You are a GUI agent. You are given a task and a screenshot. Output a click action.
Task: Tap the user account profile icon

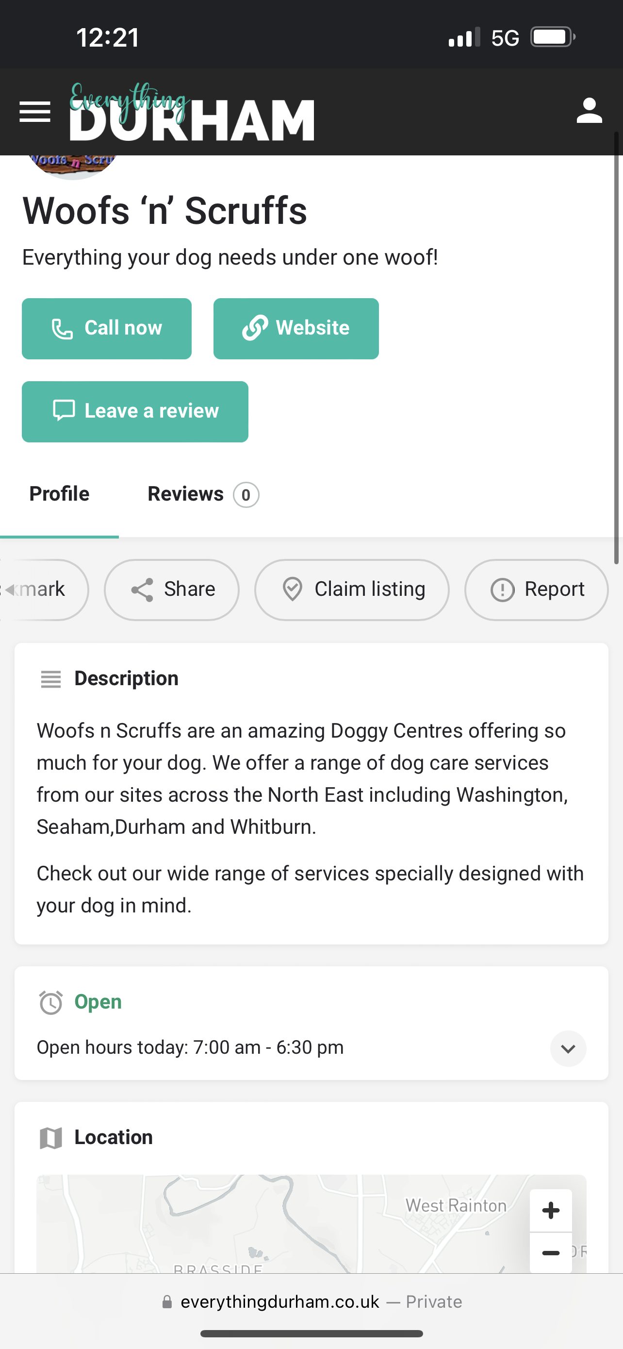pos(589,111)
